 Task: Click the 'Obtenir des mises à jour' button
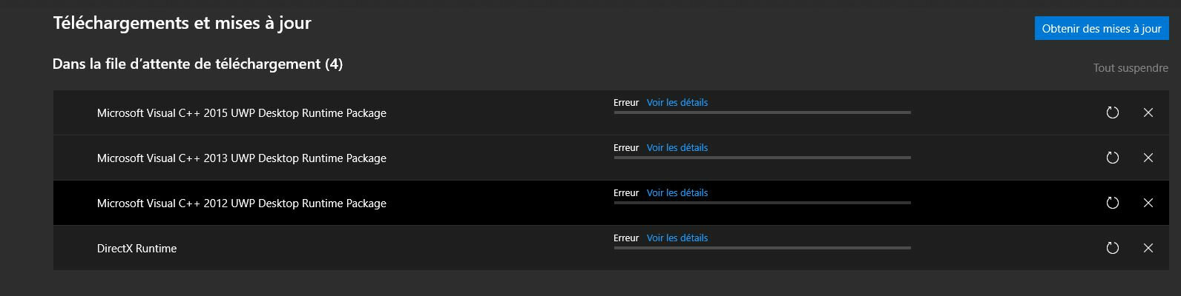[x=1102, y=28]
